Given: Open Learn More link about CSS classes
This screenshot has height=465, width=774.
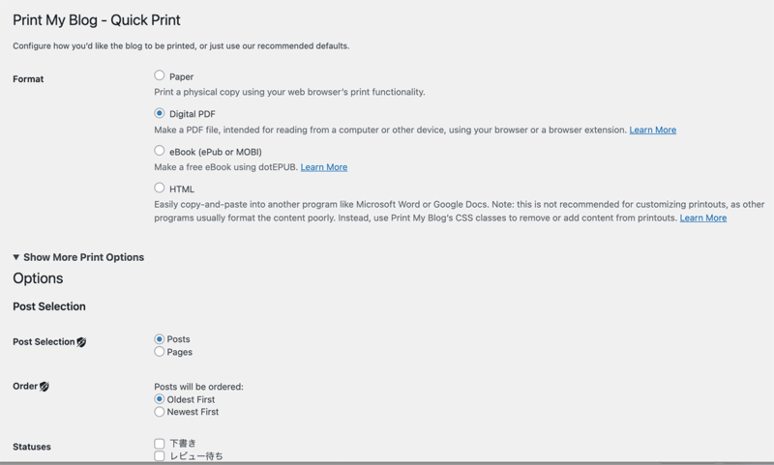Looking at the screenshot, I should pyautogui.click(x=703, y=218).
